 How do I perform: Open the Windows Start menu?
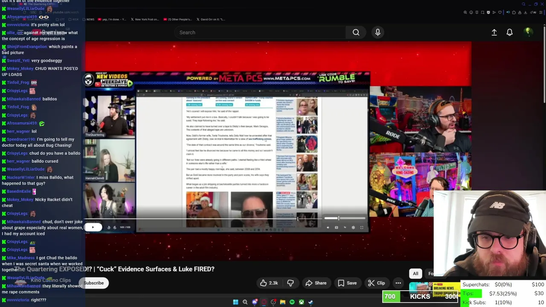click(x=235, y=302)
